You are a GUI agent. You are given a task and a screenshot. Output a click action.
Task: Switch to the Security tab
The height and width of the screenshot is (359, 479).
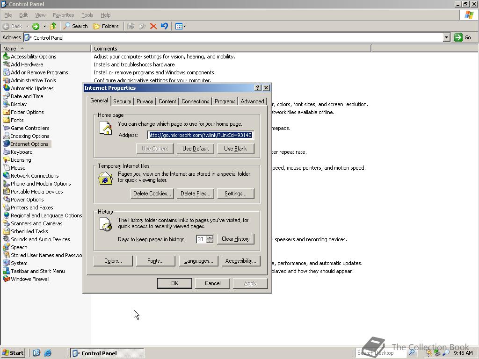pyautogui.click(x=122, y=101)
